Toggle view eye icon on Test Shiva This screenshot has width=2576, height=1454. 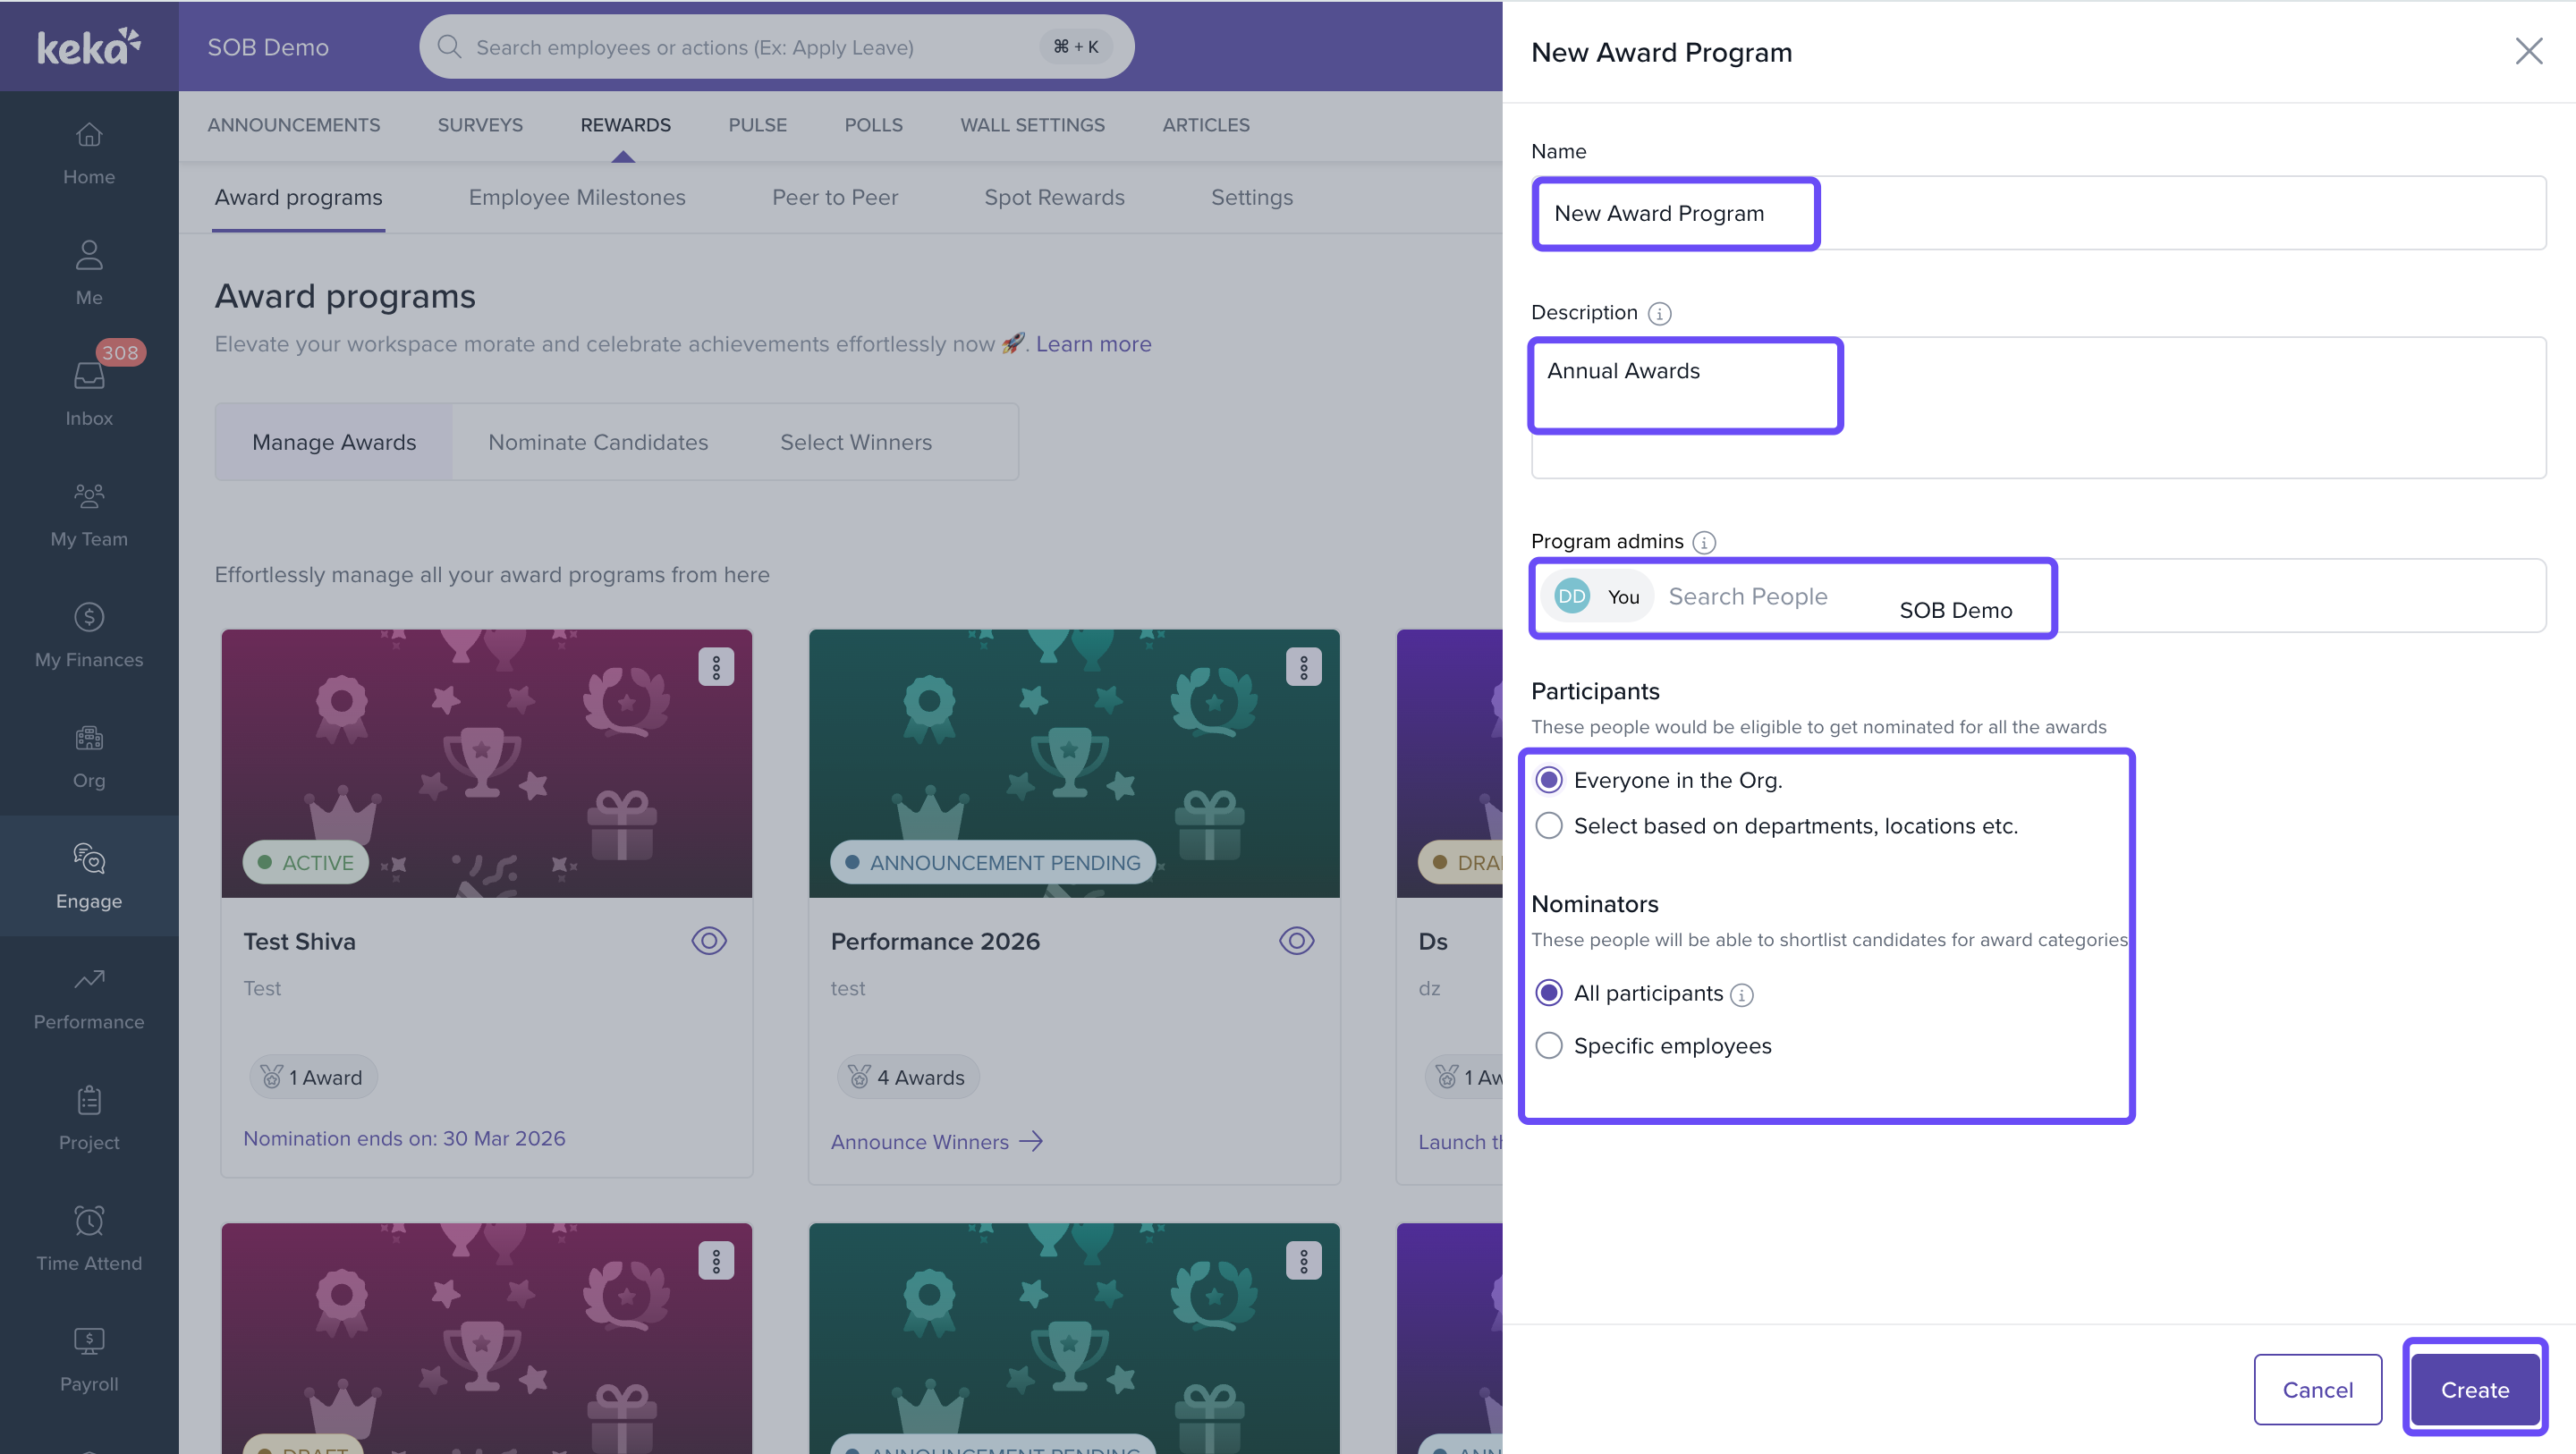(x=709, y=941)
